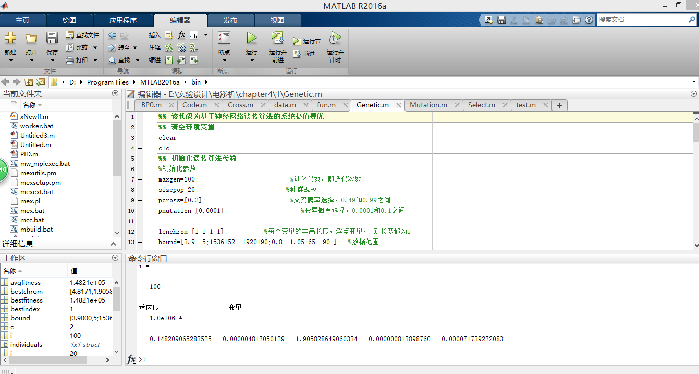Click the Save (保存) floppy disk icon
The width and height of the screenshot is (699, 374).
pyautogui.click(x=52, y=38)
